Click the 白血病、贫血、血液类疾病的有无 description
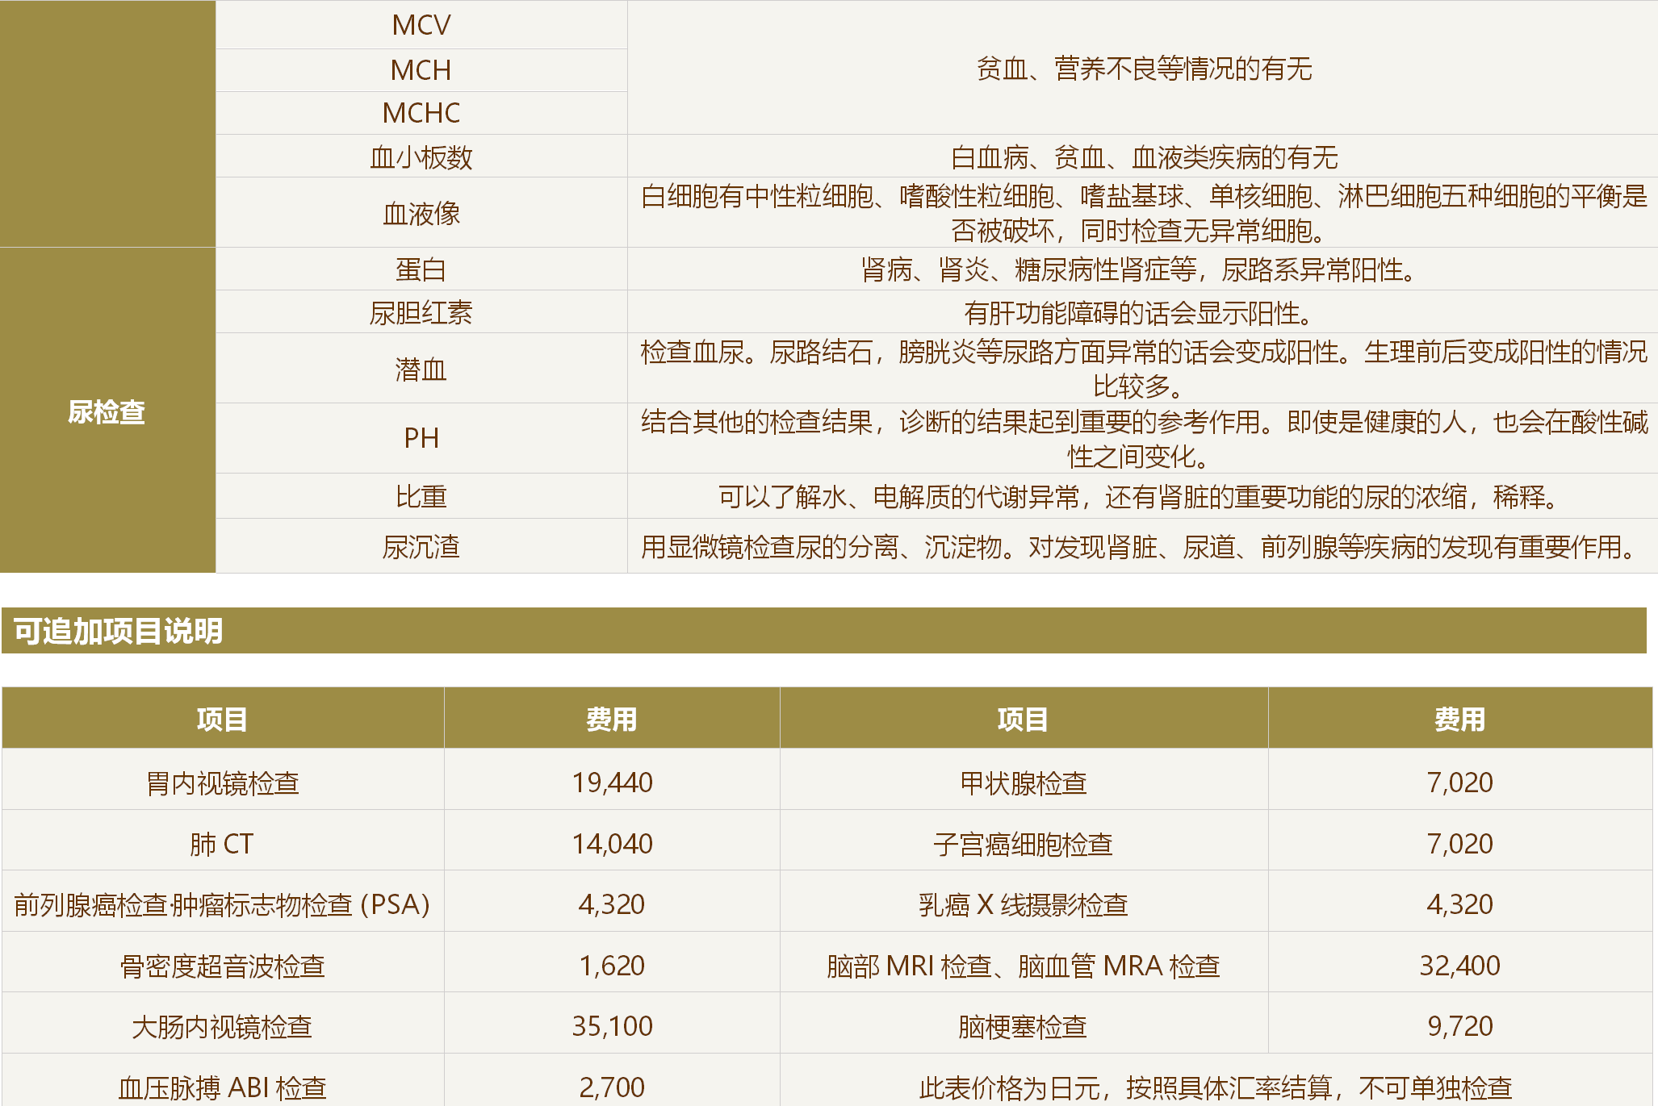The width and height of the screenshot is (1658, 1106). (1144, 157)
